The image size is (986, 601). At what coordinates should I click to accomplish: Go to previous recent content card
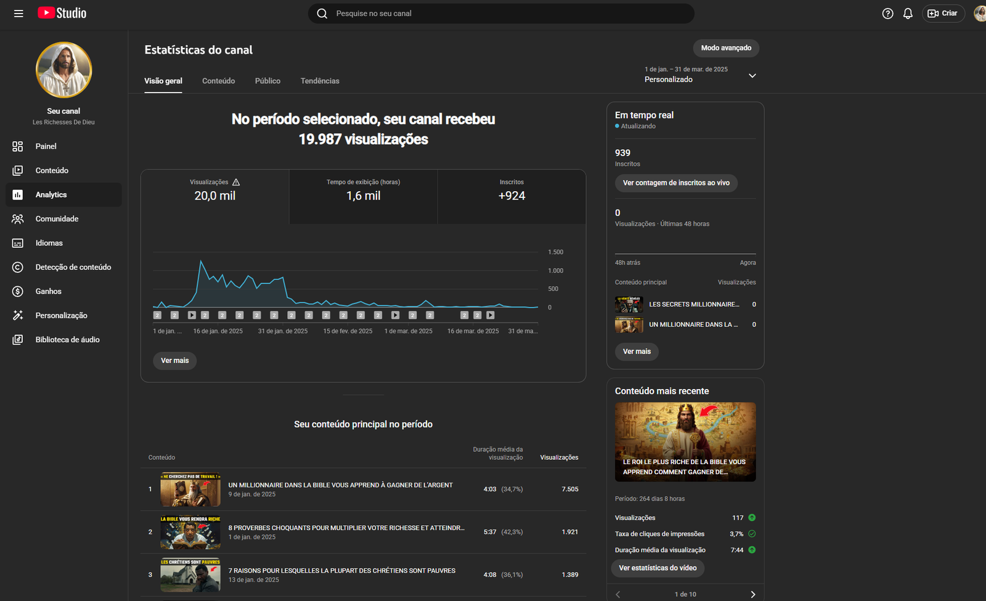point(618,594)
